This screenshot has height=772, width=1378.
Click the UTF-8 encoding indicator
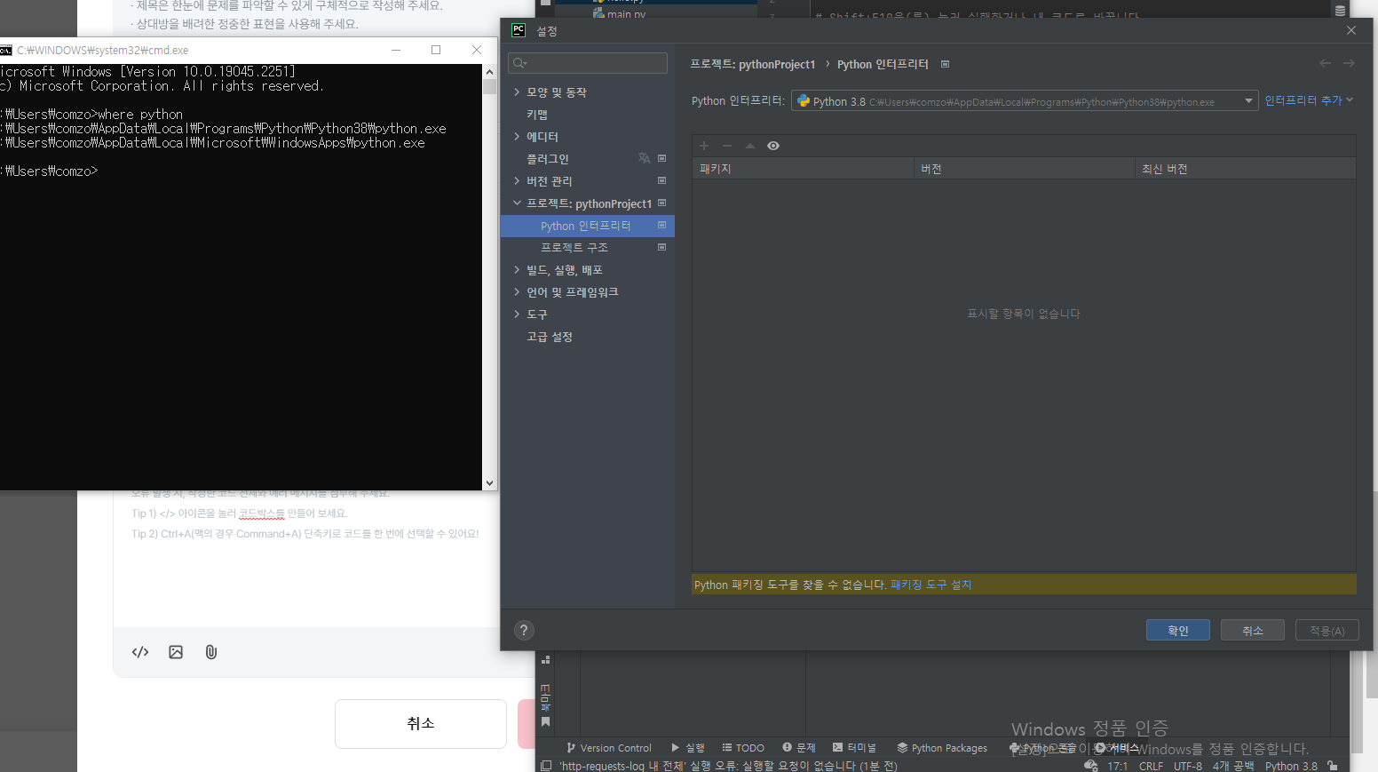pyautogui.click(x=1188, y=766)
